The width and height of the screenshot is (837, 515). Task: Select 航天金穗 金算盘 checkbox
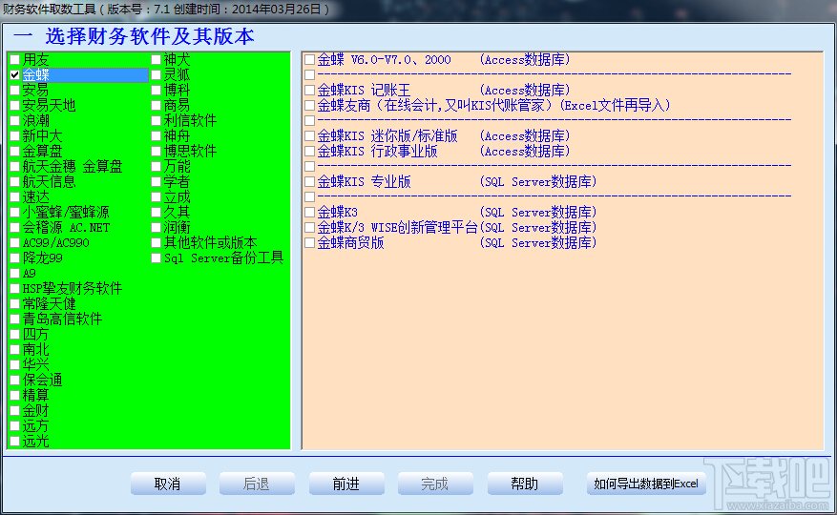[15, 167]
